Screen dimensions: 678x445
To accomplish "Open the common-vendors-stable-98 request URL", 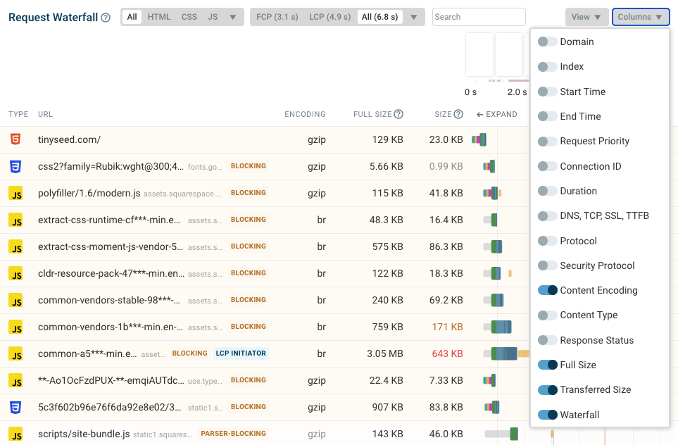I will pos(111,300).
